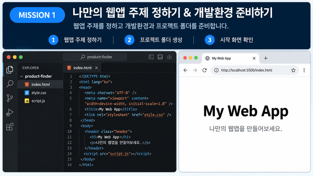View site information icon in address bar
This screenshot has width=313, height=176.
point(216,70)
